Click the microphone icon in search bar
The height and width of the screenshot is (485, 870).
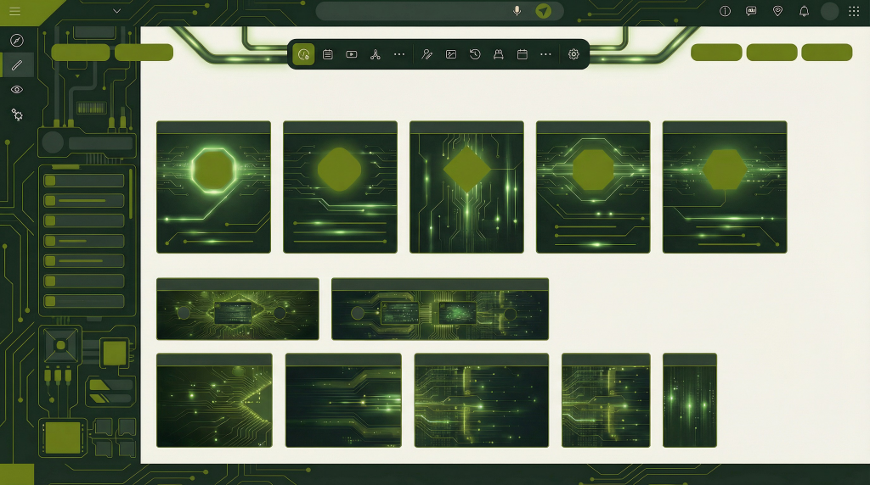coord(517,11)
